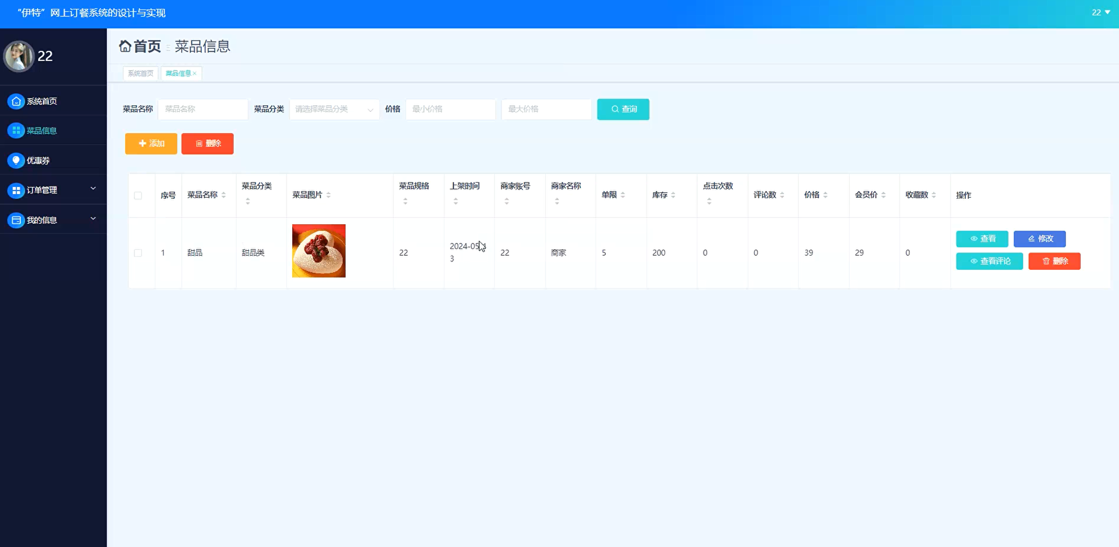Expand the 订单管理 submenu chevron
The width and height of the screenshot is (1119, 547).
click(93, 189)
